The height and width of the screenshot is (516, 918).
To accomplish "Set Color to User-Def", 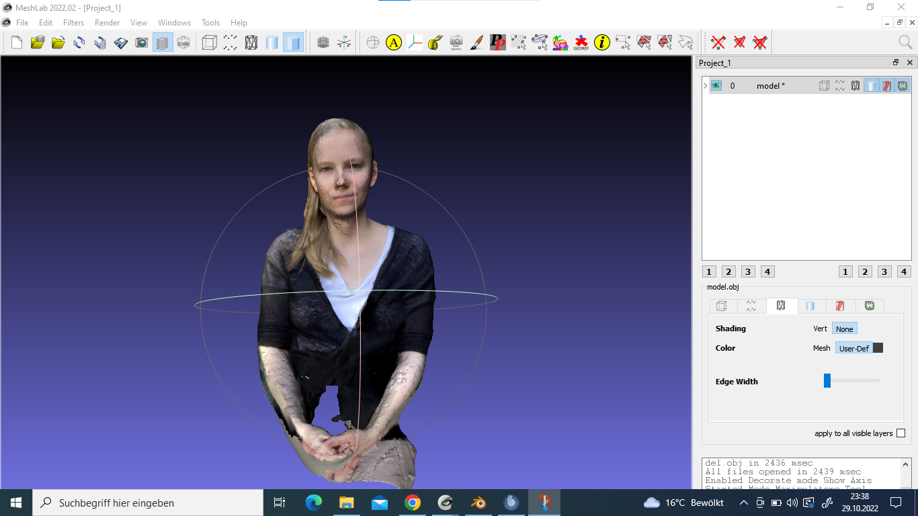I will pos(854,348).
